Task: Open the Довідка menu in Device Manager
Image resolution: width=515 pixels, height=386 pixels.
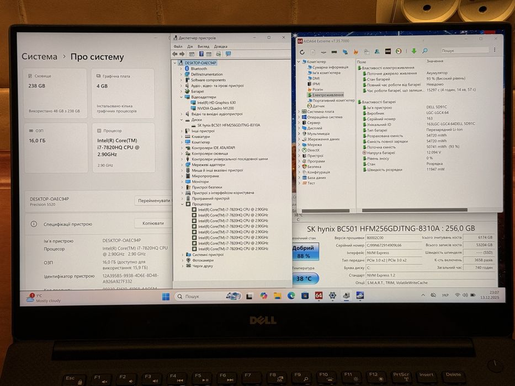Action: coord(220,47)
